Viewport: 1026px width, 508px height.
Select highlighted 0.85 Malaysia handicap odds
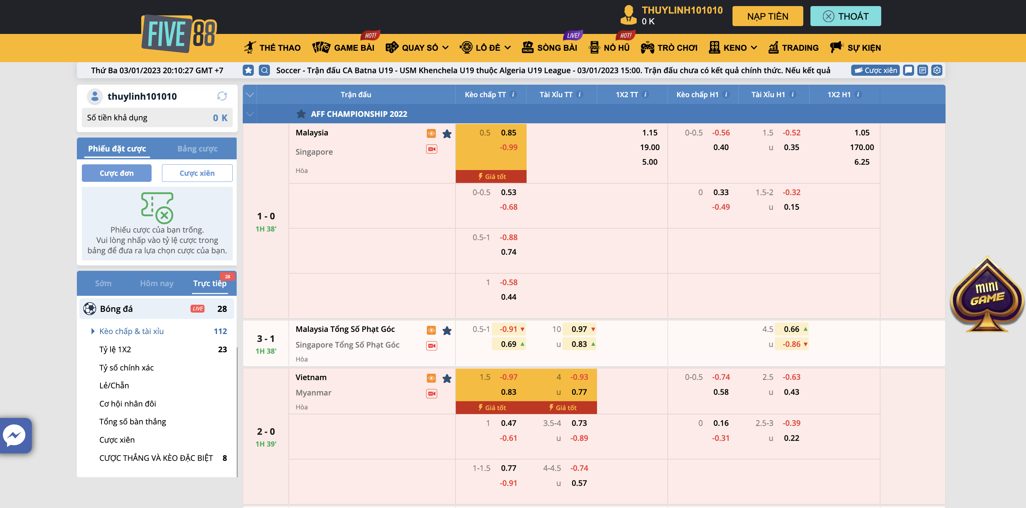click(508, 133)
